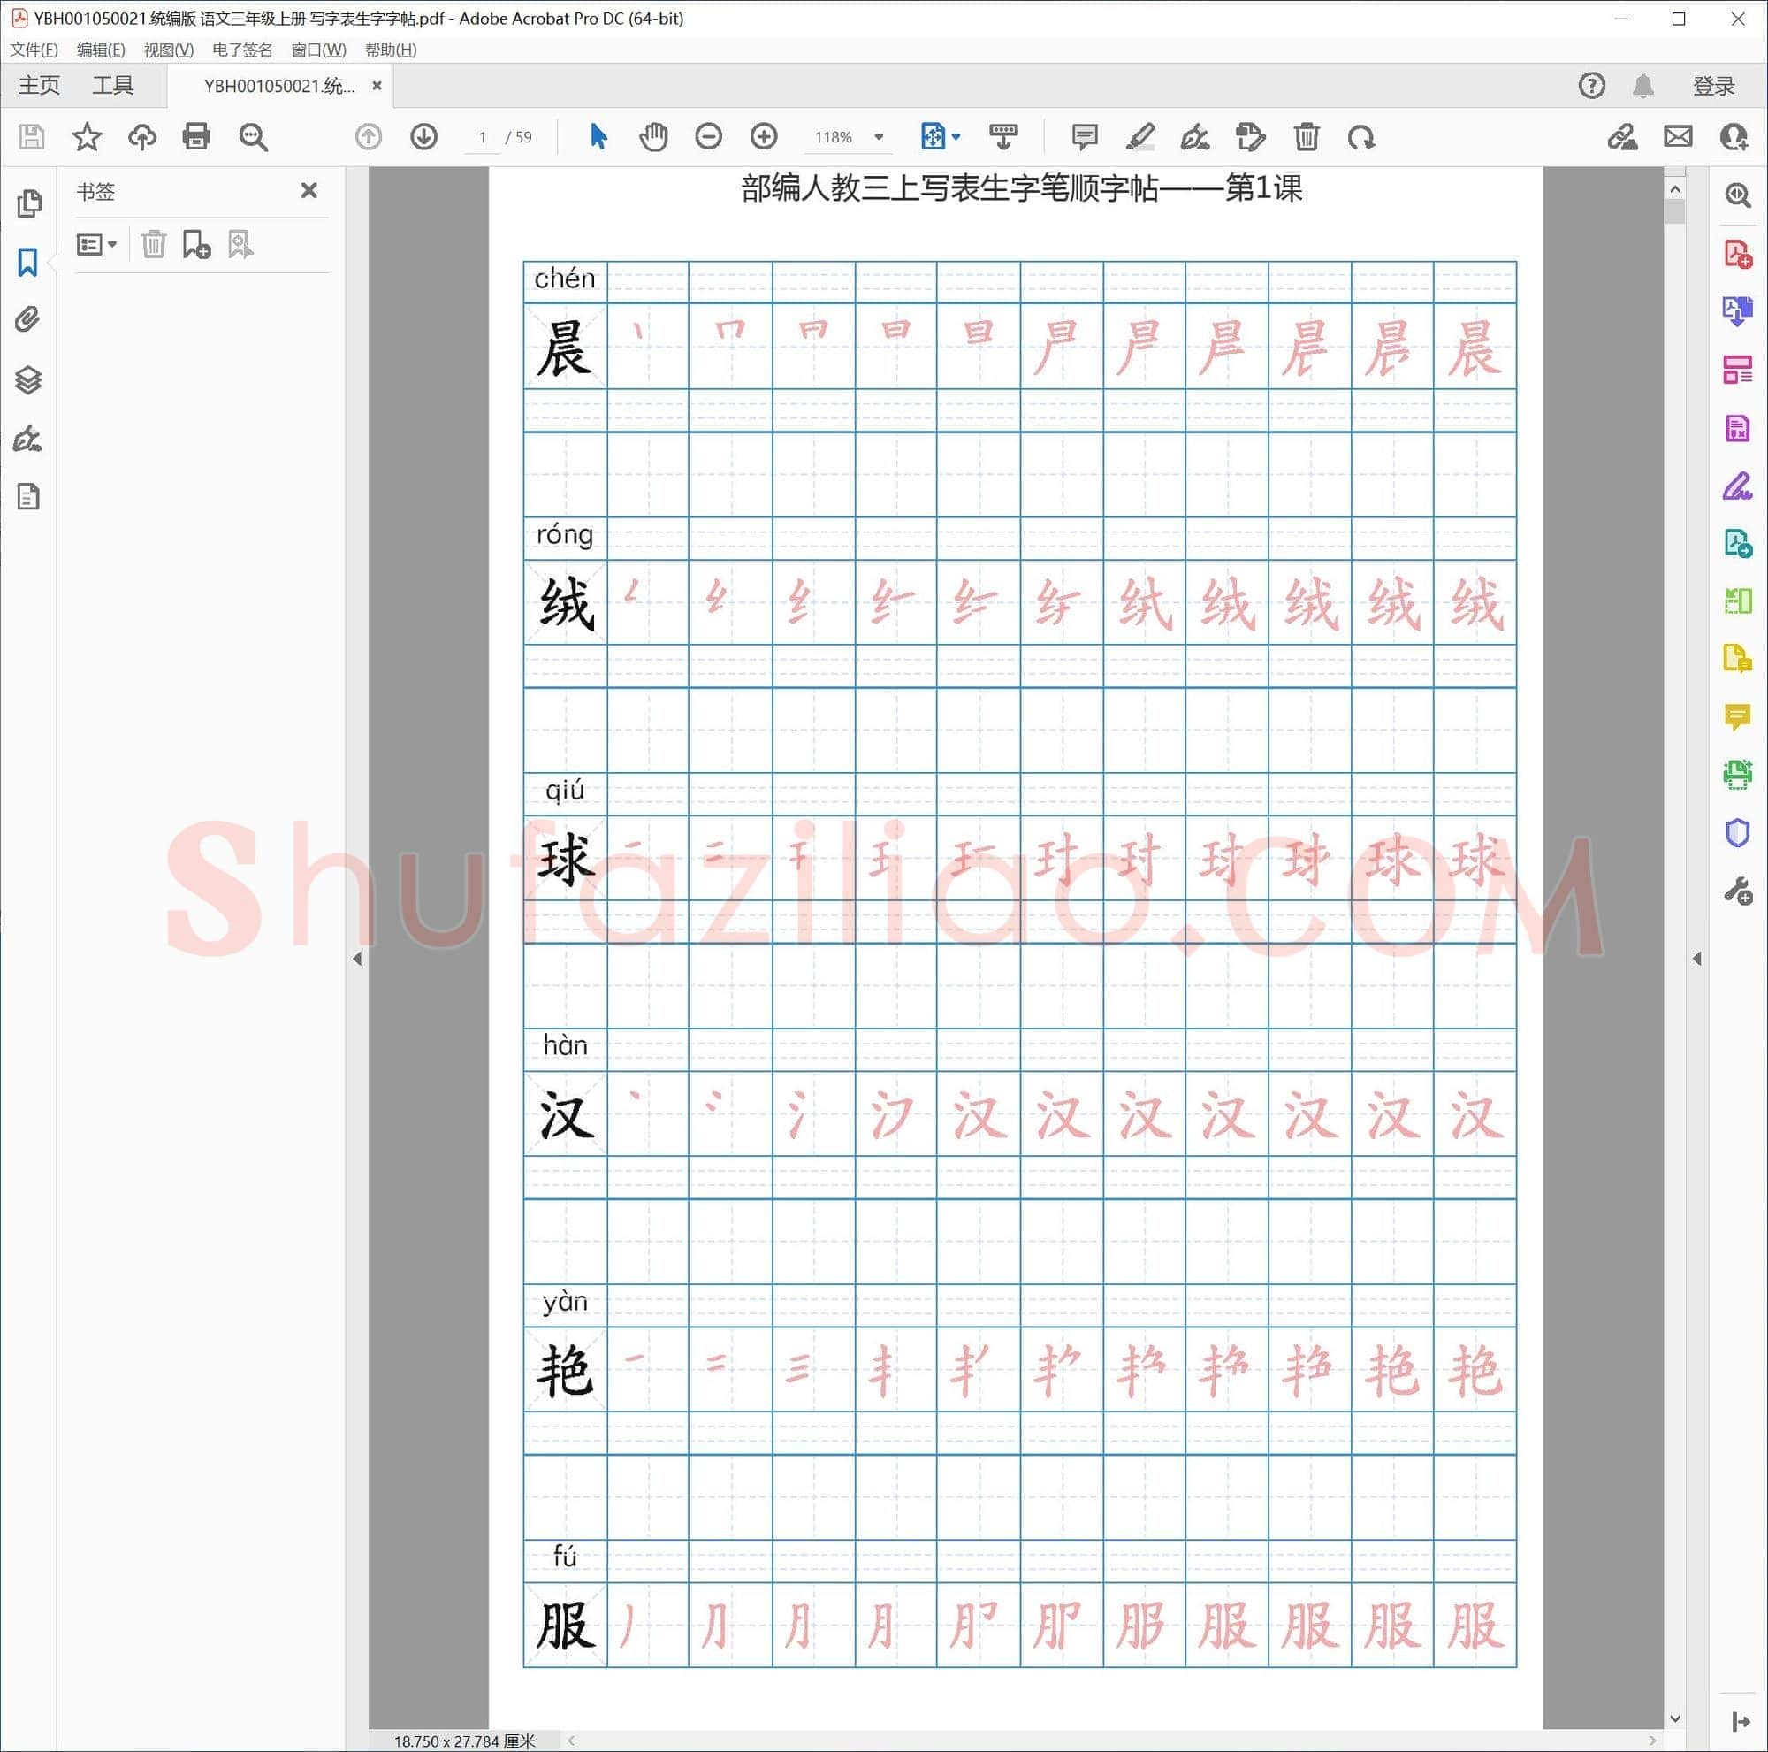
Task: Delete the selected bookmark trash icon
Action: click(154, 244)
